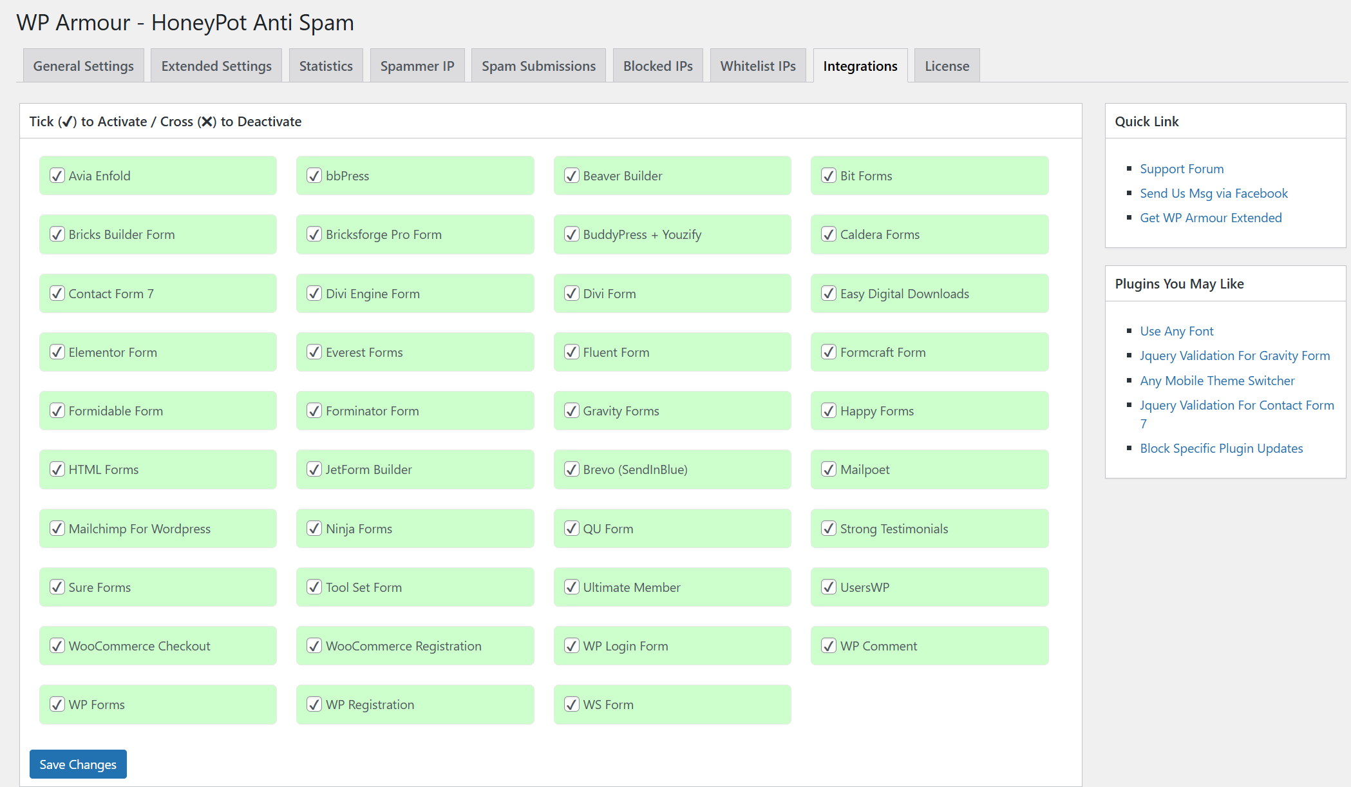
Task: Uncheck the Elementor Form checkbox
Action: point(57,352)
